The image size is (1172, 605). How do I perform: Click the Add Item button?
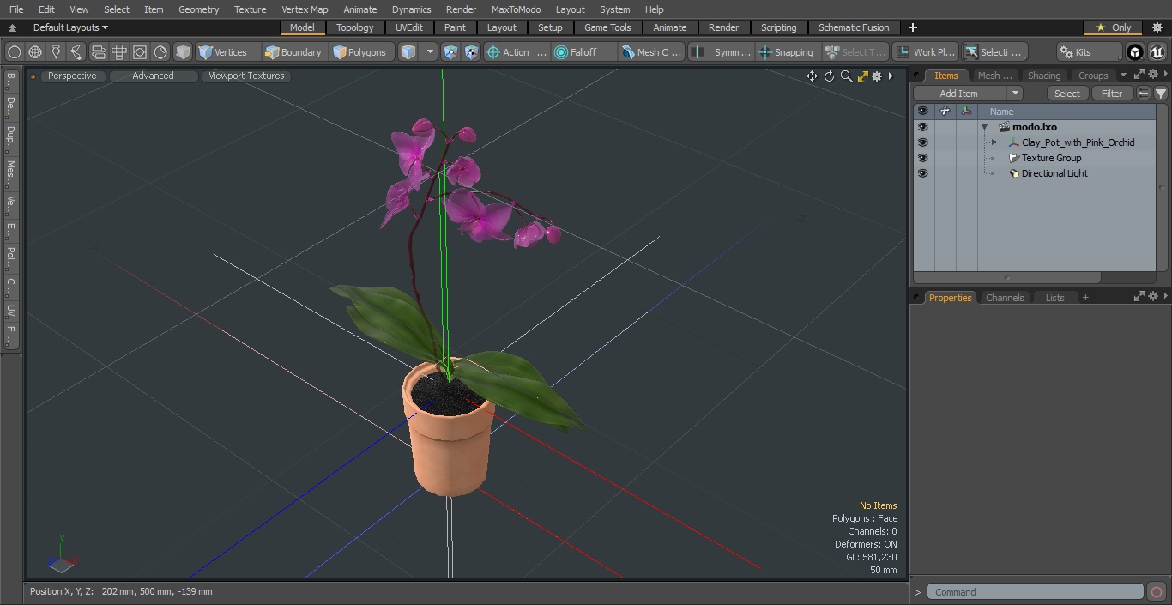(959, 94)
